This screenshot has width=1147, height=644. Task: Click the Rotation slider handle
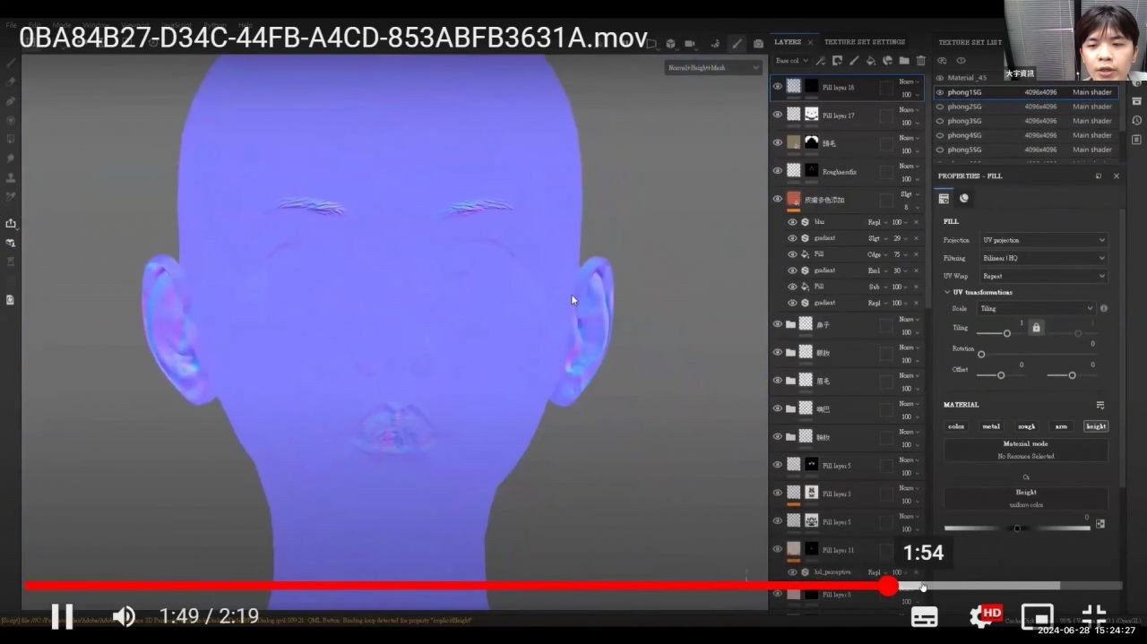tap(981, 355)
